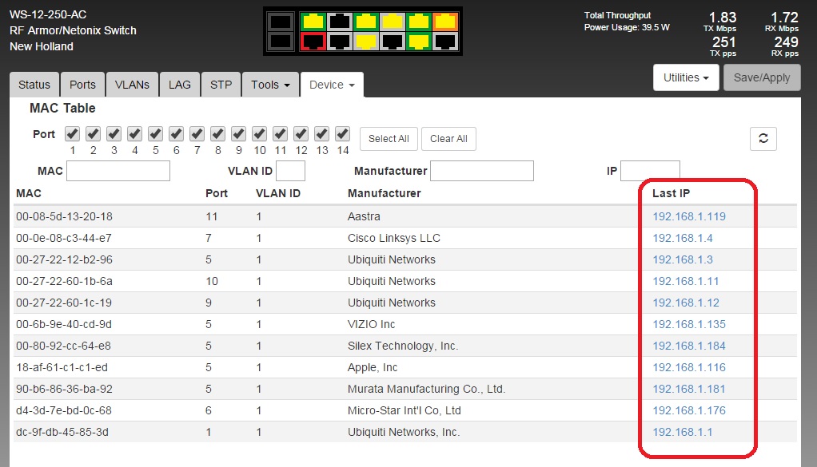Switch to the VLANs tab
The image size is (817, 467).
coord(132,85)
